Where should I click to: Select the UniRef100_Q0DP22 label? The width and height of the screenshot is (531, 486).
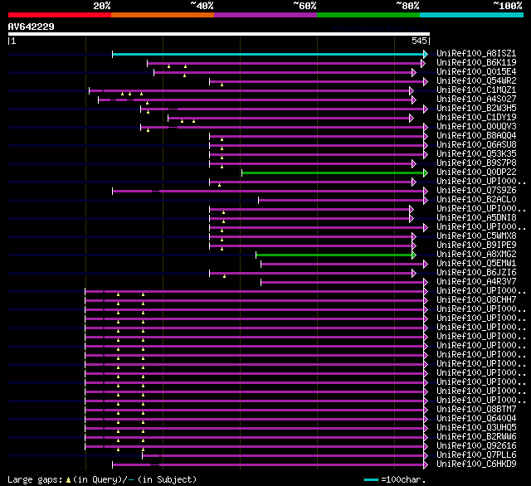(x=476, y=173)
